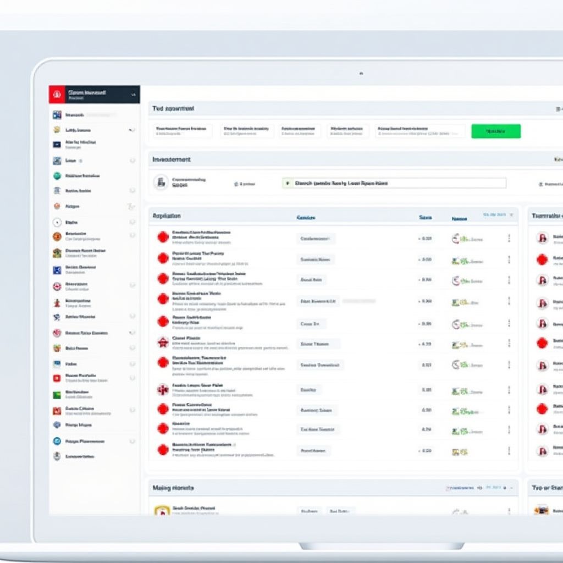563x563 pixels.
Task: Click the Score column header in the Application table
Action: point(425,218)
